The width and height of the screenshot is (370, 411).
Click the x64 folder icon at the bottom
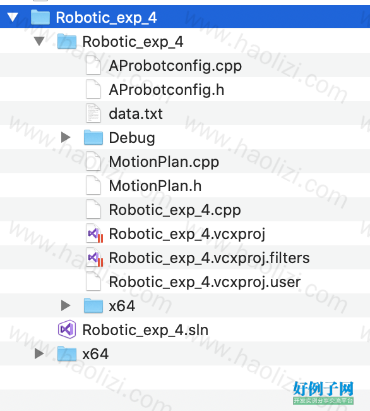[67, 353]
